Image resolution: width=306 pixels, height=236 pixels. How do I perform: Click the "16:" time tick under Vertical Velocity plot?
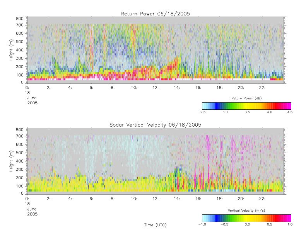[x=198, y=199]
